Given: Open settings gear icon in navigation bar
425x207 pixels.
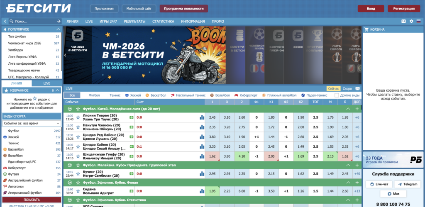Looking at the screenshot, I should [x=411, y=21].
